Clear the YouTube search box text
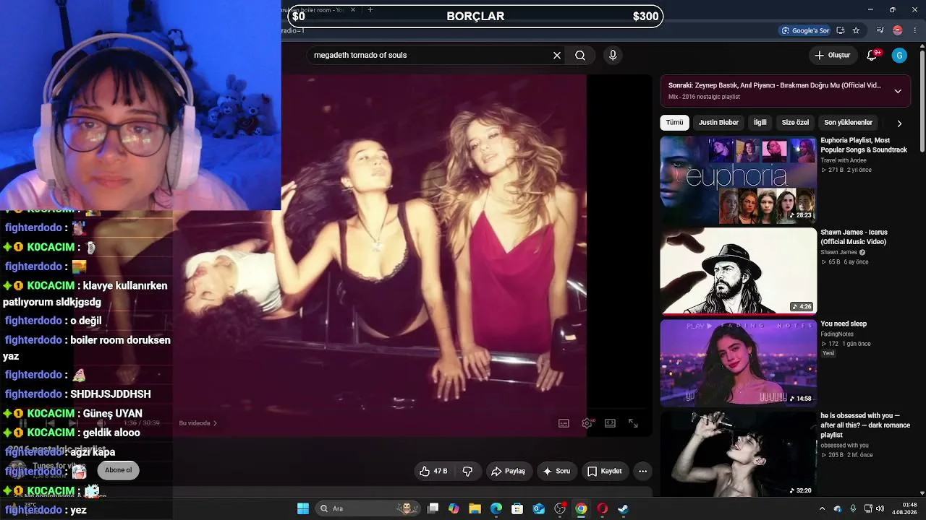Screen dimensions: 926x520 click(x=557, y=56)
